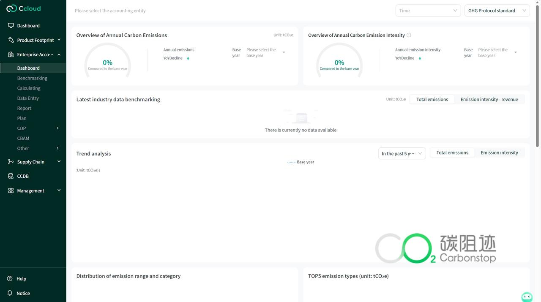Open Data Entry in the sidebar
The image size is (541, 302).
28,98
